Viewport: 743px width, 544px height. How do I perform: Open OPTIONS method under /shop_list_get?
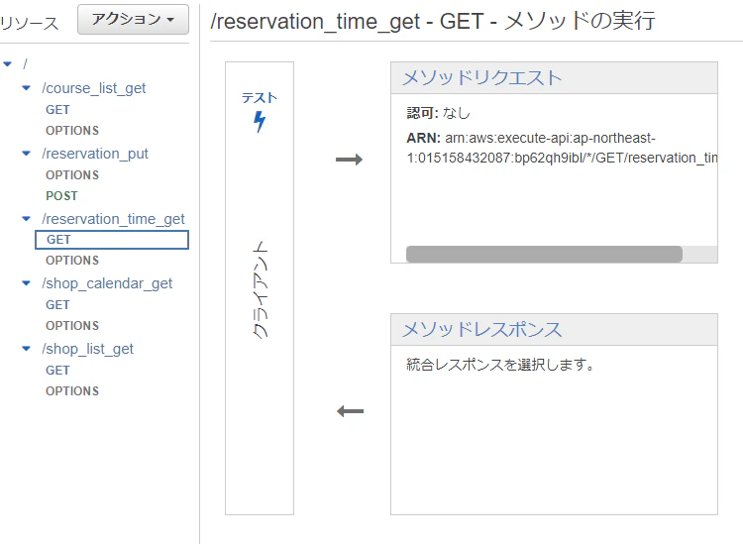pyautogui.click(x=72, y=391)
